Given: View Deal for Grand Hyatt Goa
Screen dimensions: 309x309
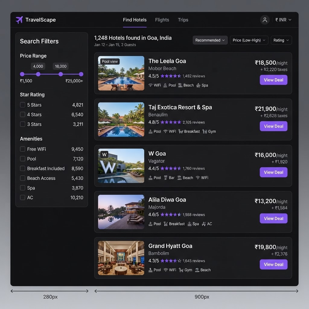Looking at the screenshot, I should tap(273, 264).
